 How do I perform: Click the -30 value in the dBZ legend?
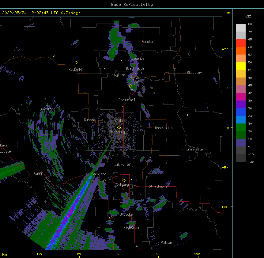tap(251, 162)
